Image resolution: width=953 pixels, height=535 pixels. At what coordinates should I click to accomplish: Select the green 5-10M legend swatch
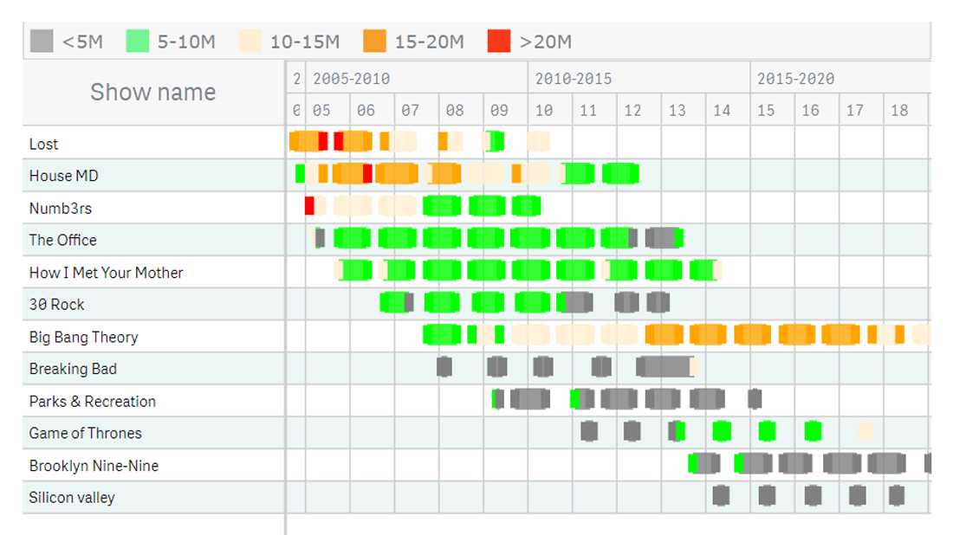(138, 41)
